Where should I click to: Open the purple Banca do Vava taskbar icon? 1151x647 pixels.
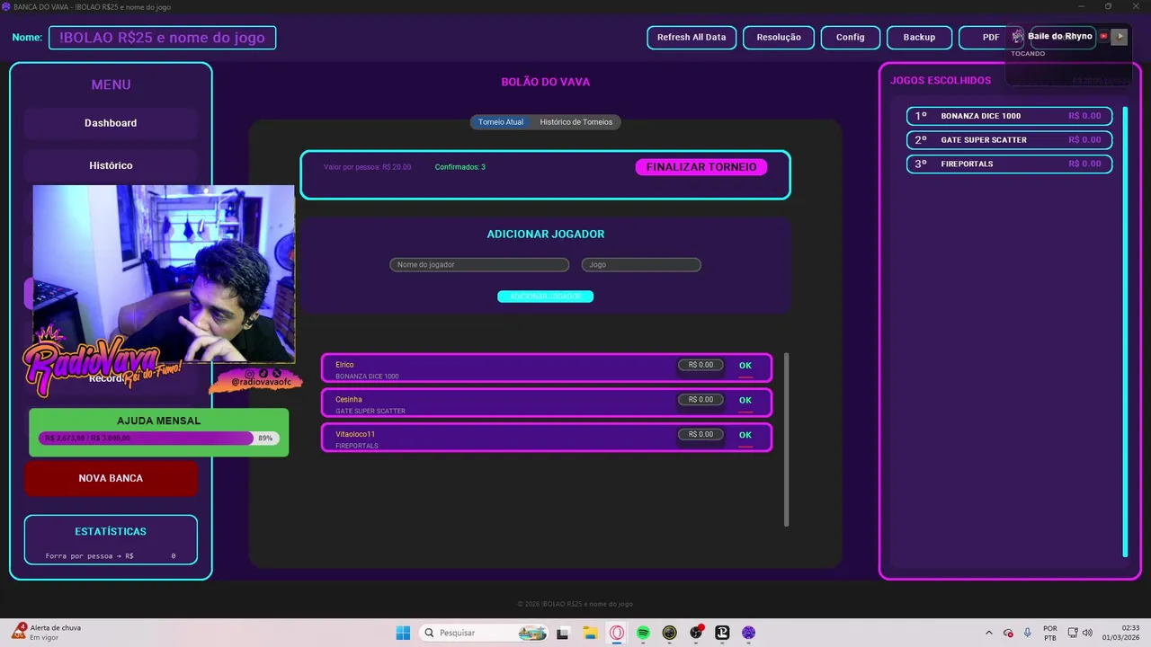point(748,633)
